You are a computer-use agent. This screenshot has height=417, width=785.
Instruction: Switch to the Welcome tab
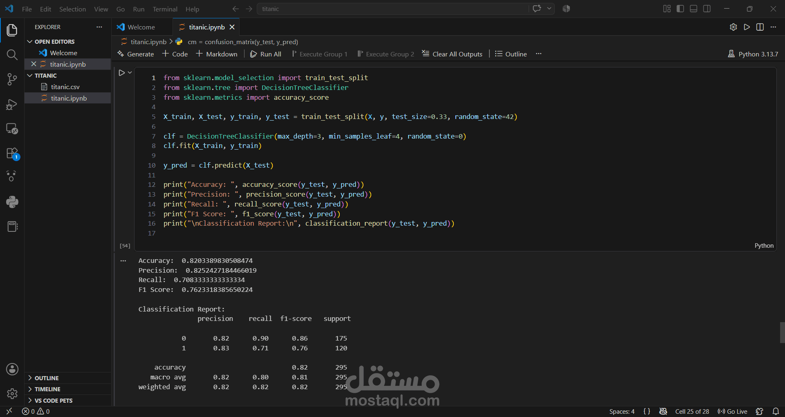141,27
